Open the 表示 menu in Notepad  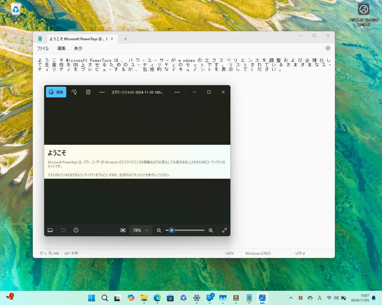tap(78, 49)
